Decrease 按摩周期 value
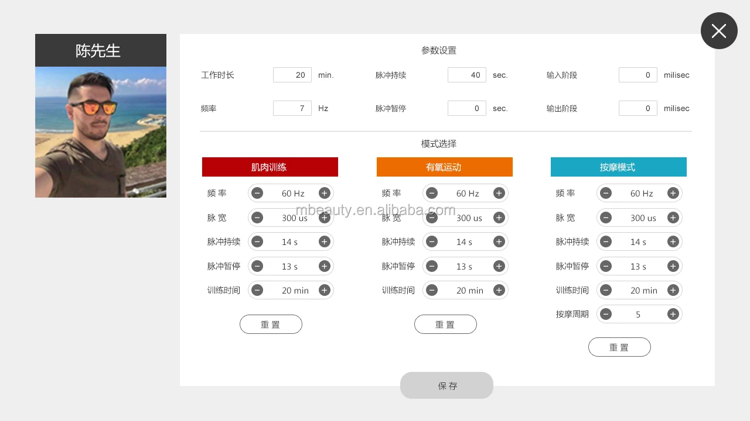The image size is (750, 421). click(x=606, y=314)
